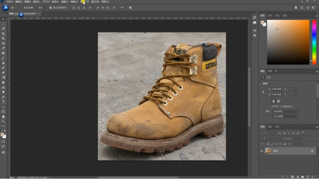Viewport: 319px width, 179px height.
Task: Switch to the 通道 channels tab
Action: (x=270, y=127)
